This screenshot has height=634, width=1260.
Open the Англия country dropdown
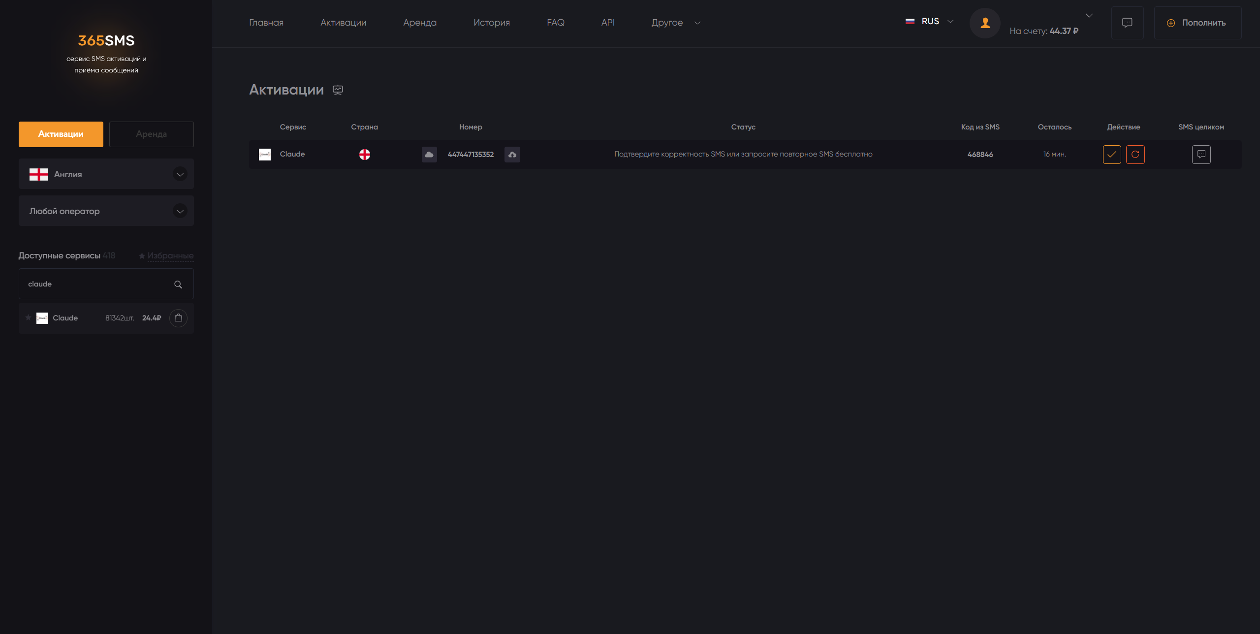pyautogui.click(x=106, y=174)
